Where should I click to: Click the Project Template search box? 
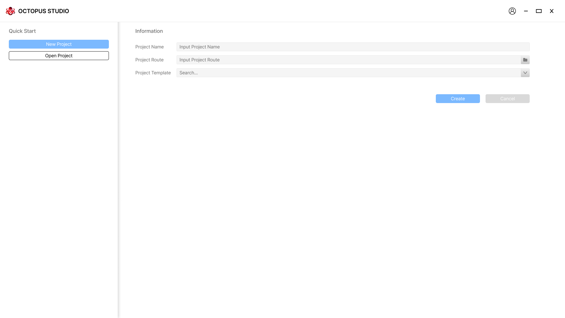coord(348,73)
